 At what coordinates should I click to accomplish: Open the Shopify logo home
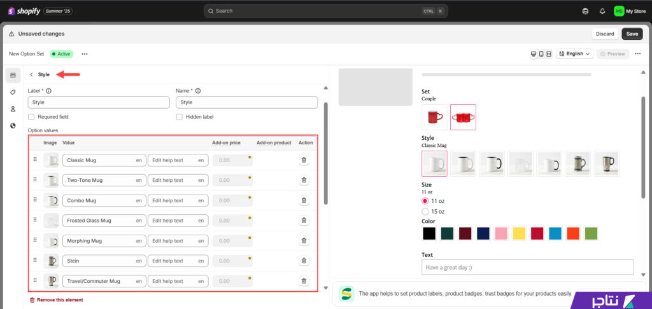24,11
